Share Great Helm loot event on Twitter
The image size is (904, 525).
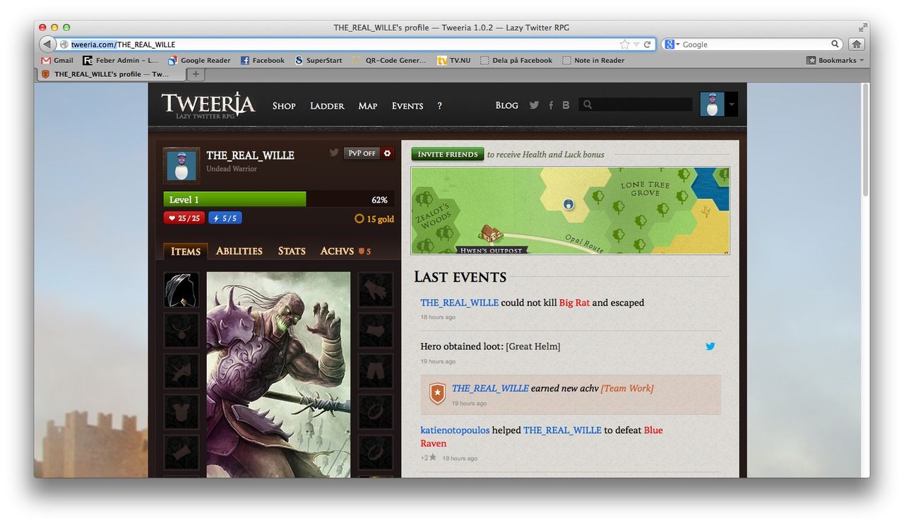pos(710,346)
